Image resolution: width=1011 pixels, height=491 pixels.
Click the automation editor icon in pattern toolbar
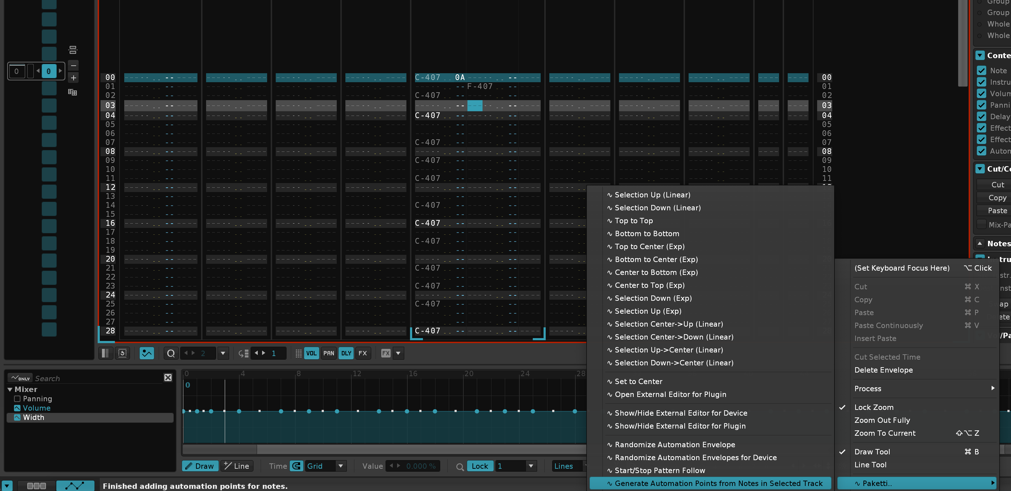146,353
